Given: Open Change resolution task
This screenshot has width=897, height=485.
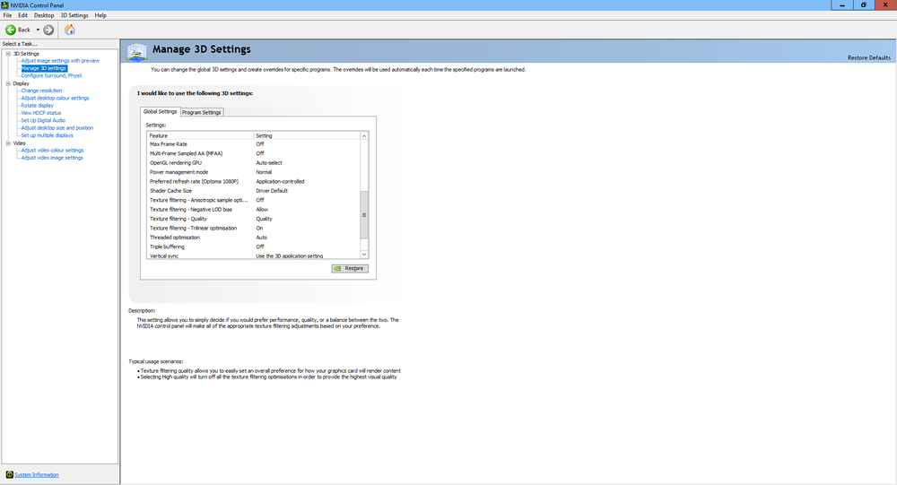Looking at the screenshot, I should (41, 91).
